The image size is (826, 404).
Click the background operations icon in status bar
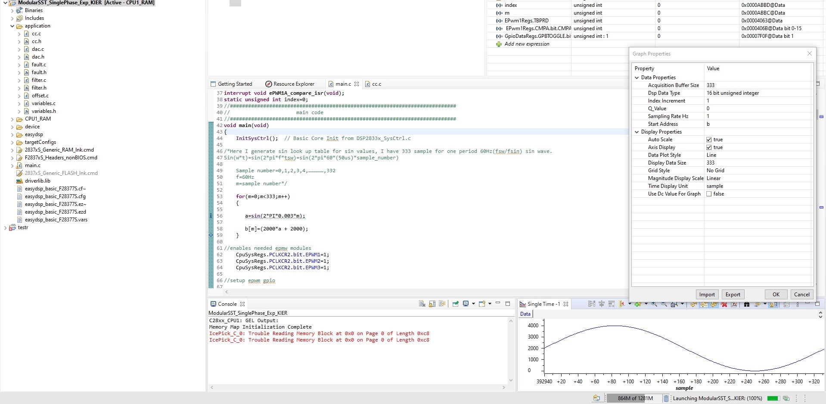[x=786, y=398]
